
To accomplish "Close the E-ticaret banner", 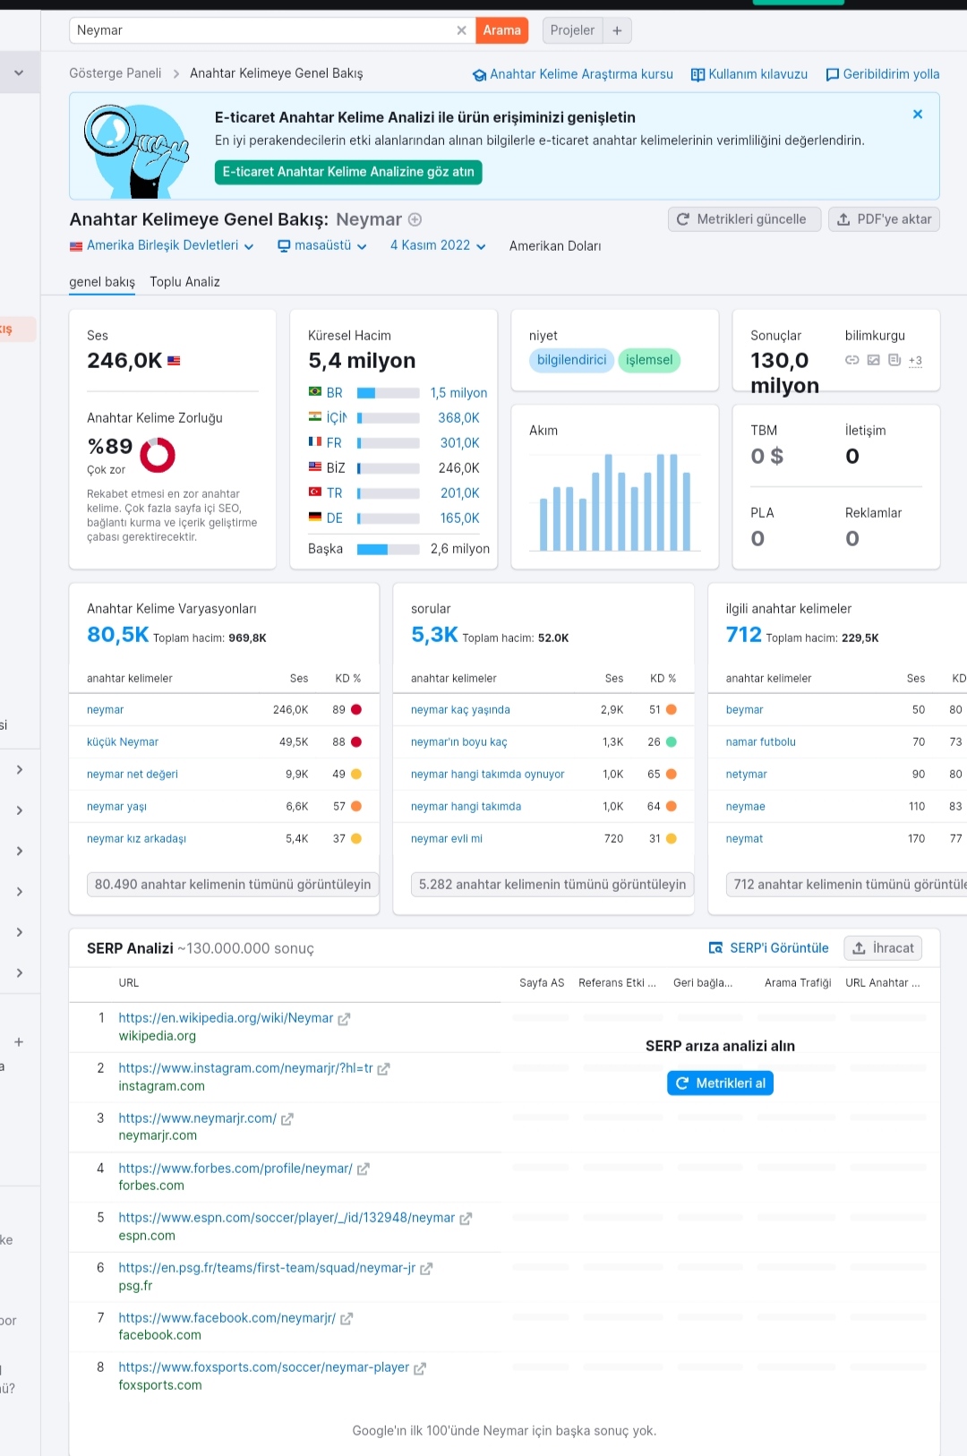I will [x=918, y=114].
